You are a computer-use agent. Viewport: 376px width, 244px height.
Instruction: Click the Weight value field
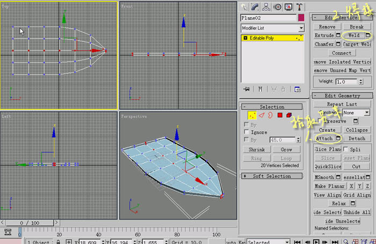point(347,82)
